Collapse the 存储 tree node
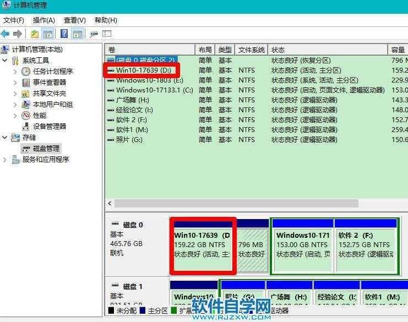This screenshot has width=408, height=322. pyautogui.click(x=5, y=138)
